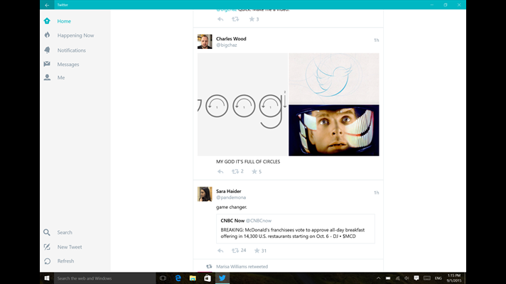This screenshot has width=506, height=284.
Task: Open the Google logo circles image
Action: pyautogui.click(x=242, y=104)
